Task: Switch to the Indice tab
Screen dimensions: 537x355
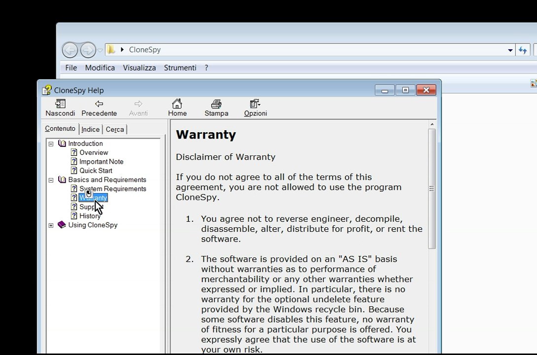Action: (x=90, y=129)
